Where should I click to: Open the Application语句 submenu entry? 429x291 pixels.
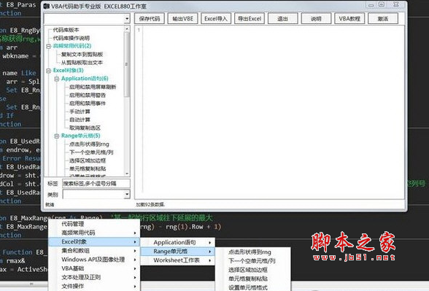[177, 242]
